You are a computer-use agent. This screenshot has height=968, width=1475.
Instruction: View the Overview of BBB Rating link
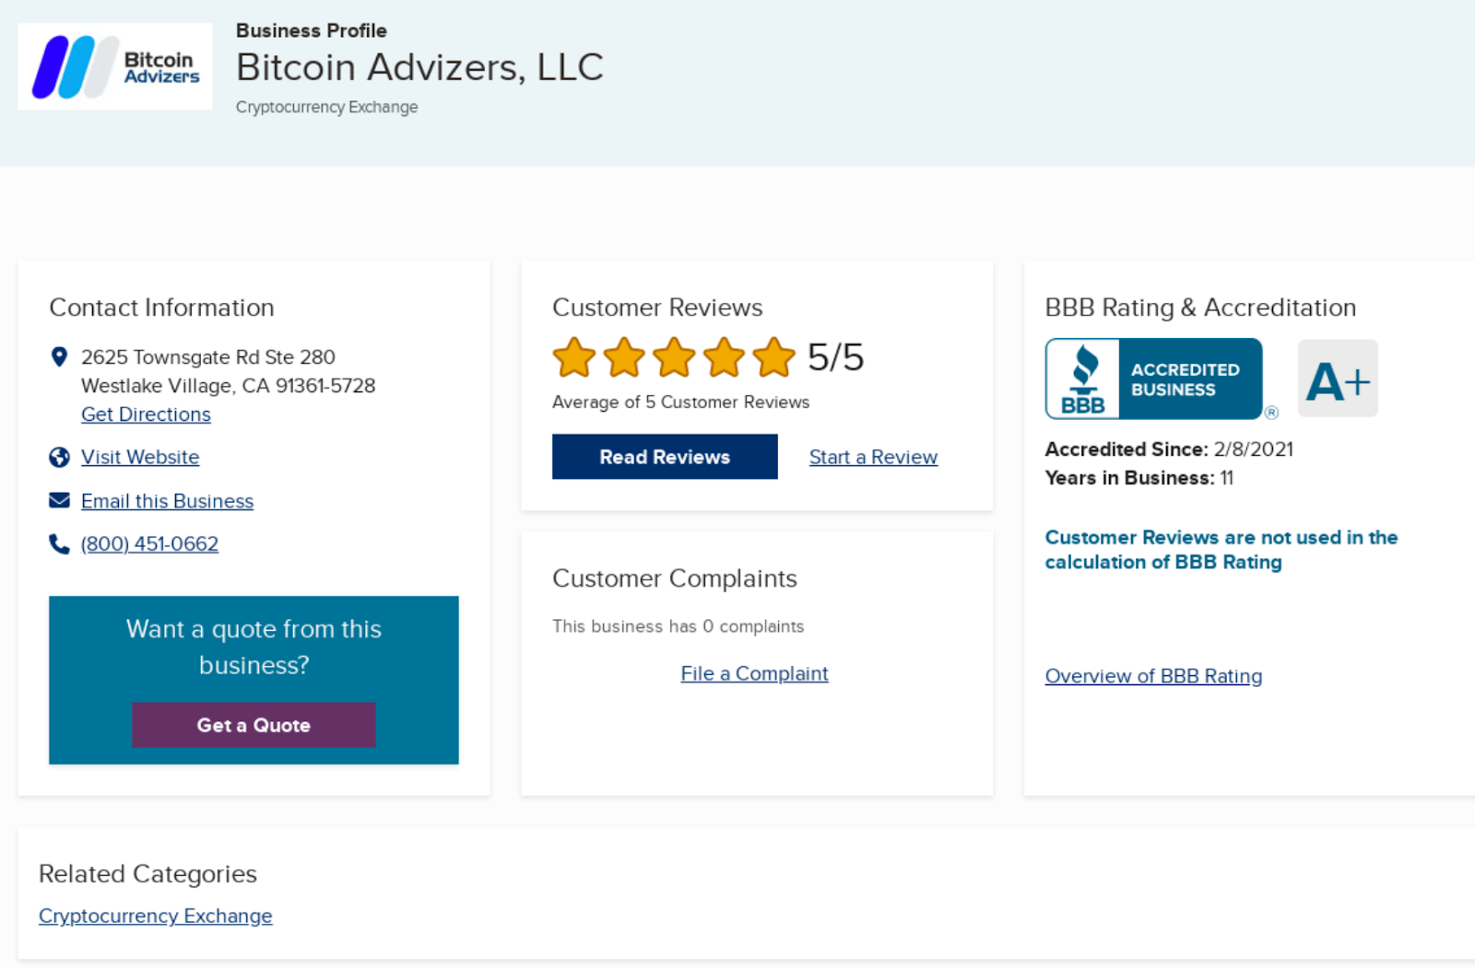click(x=1153, y=676)
